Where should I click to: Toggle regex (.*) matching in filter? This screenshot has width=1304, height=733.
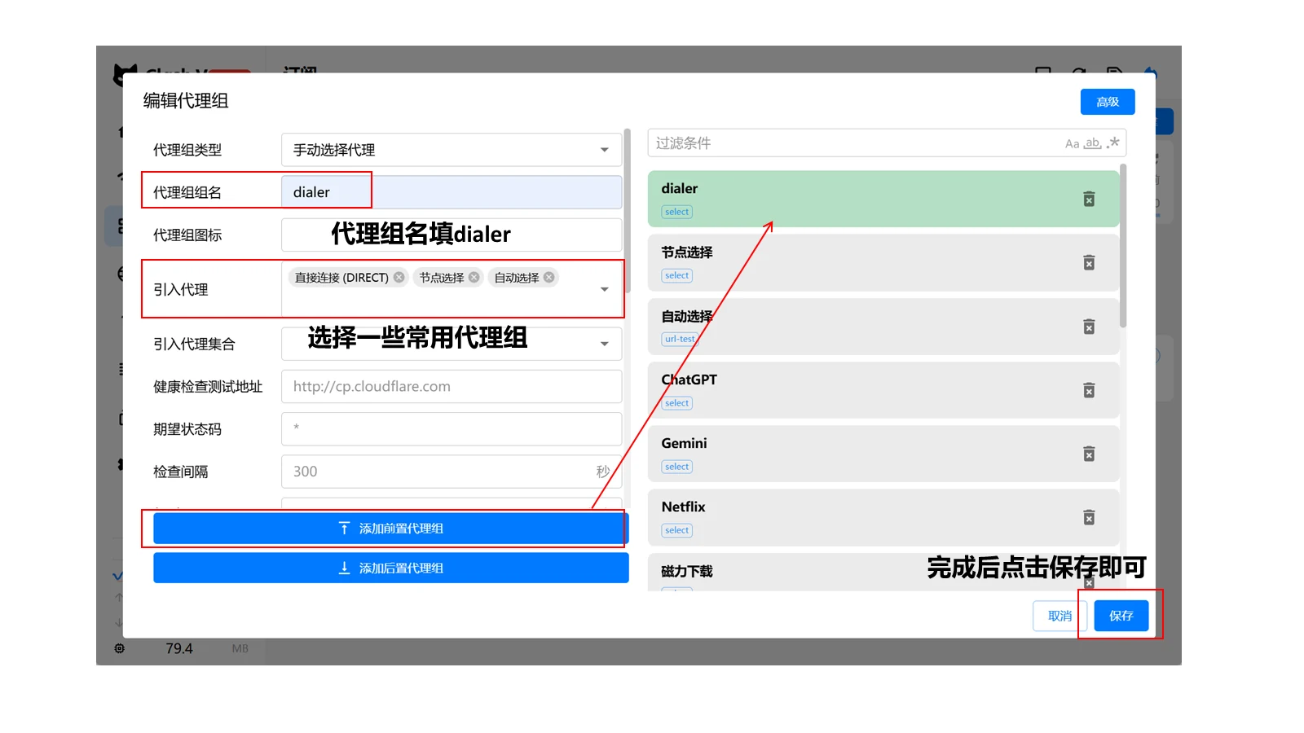tap(1112, 143)
